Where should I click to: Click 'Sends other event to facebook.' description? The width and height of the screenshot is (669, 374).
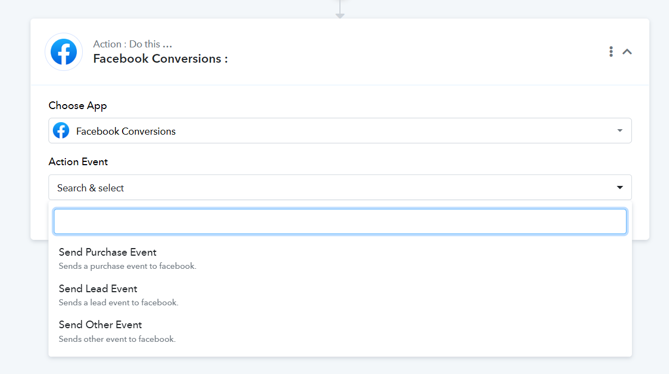(117, 339)
